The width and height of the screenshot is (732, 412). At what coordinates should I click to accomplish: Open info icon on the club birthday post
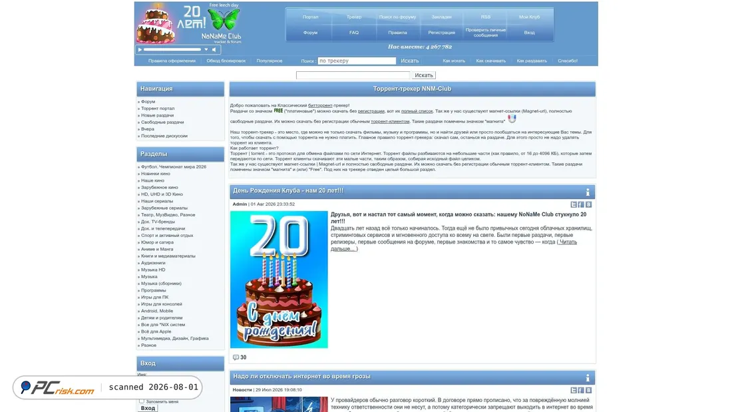pos(588,192)
